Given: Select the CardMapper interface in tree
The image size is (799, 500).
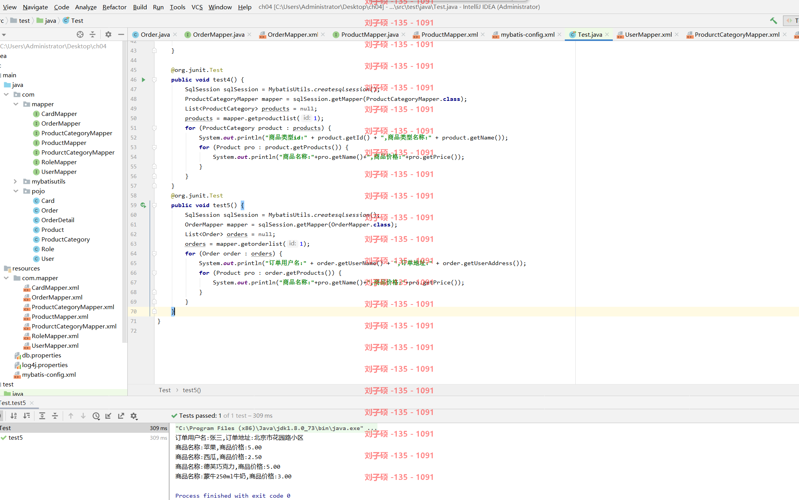Looking at the screenshot, I should [x=59, y=114].
